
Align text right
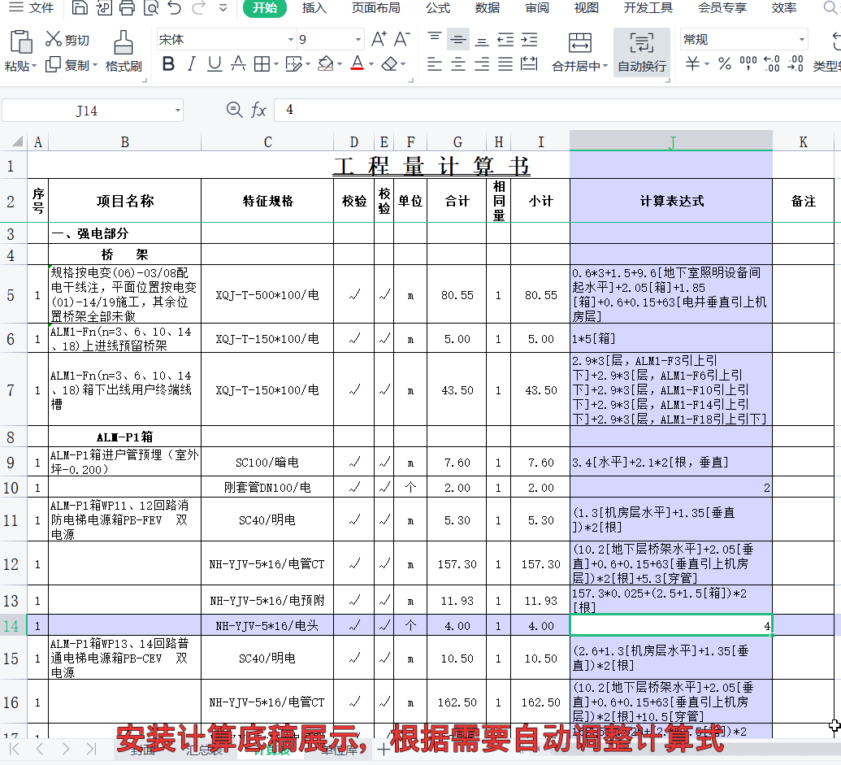pos(482,64)
